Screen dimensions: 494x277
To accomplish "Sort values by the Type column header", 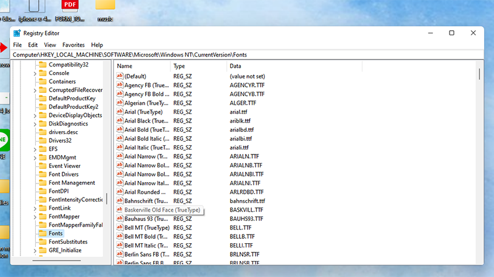I will tap(198, 66).
